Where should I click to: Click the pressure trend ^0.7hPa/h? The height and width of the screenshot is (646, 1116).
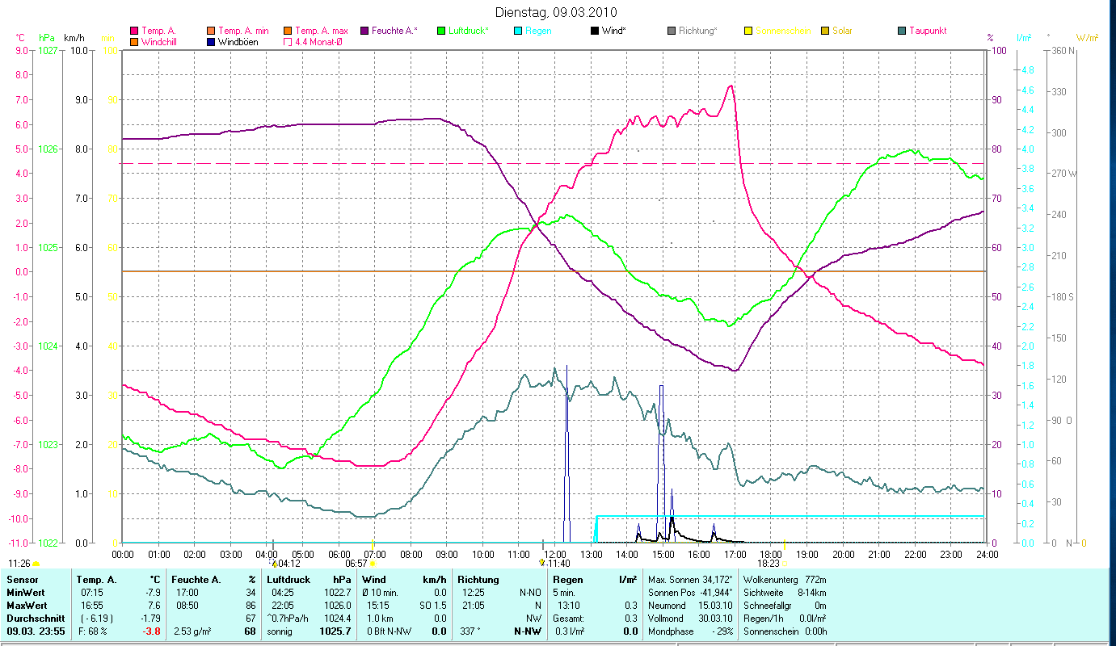(286, 619)
